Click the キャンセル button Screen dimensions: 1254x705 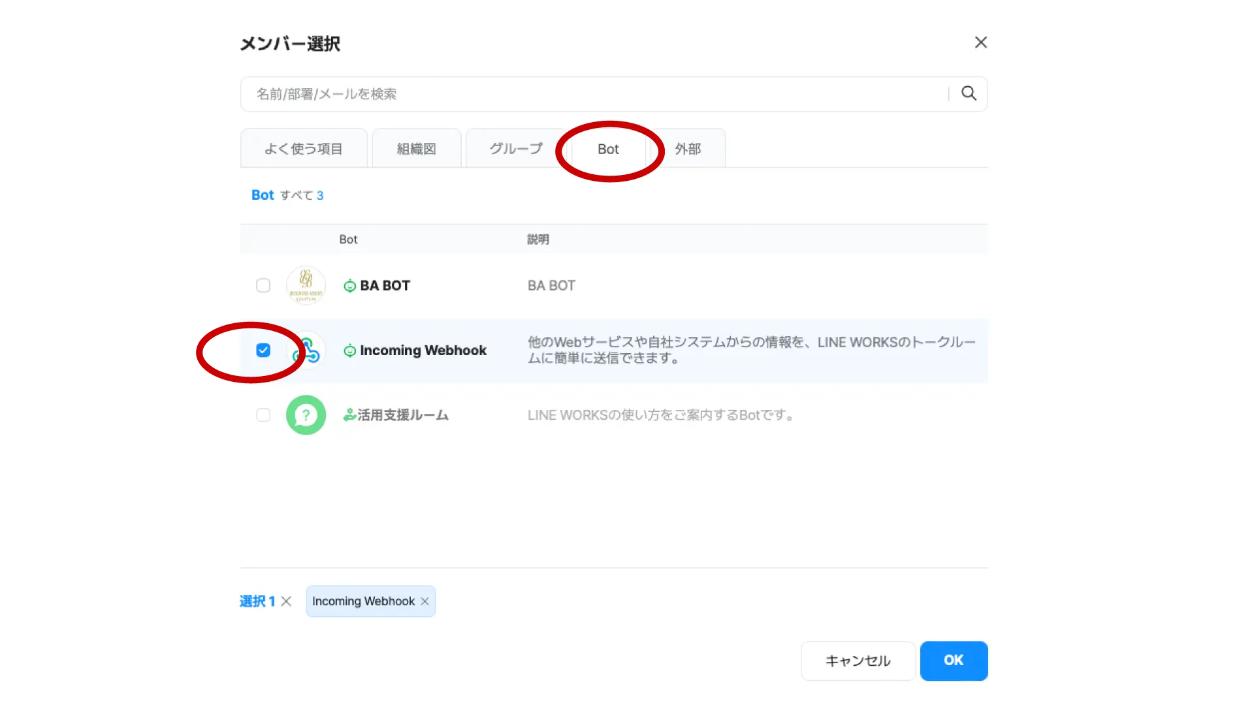tap(858, 661)
